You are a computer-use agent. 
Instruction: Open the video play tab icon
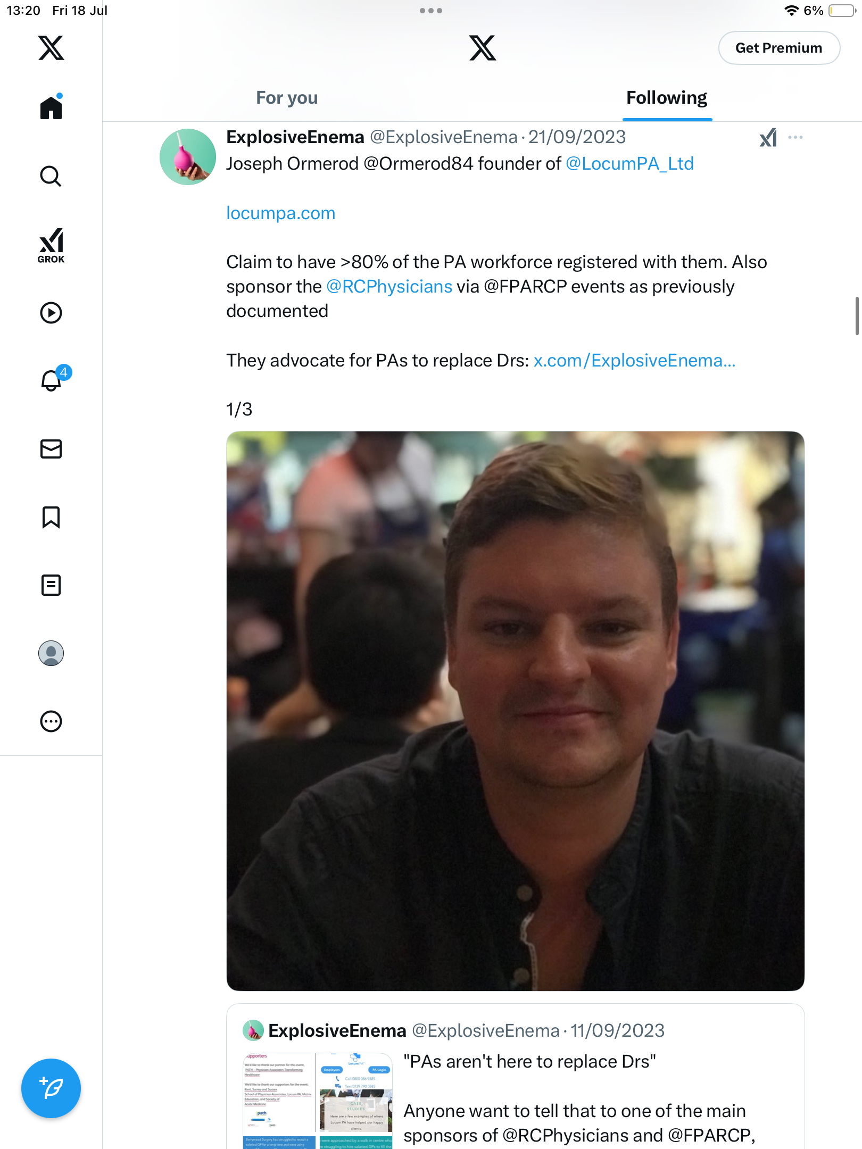[x=51, y=313]
